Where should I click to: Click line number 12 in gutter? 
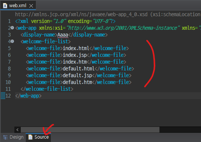(8, 96)
